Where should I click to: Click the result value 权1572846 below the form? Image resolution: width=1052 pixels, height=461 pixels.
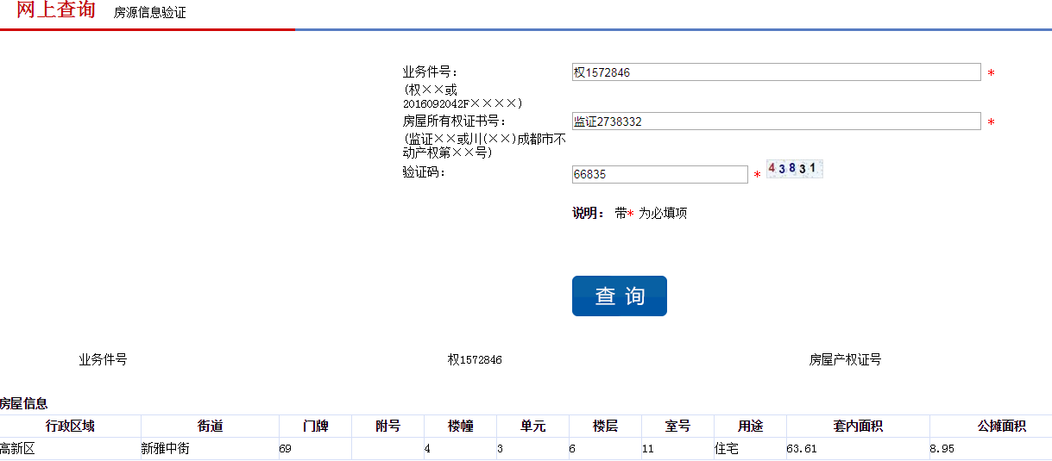[x=475, y=359]
